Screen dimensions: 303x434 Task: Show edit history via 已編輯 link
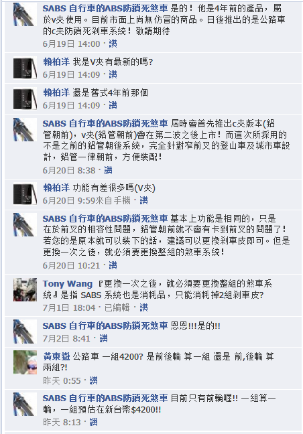click(x=117, y=307)
